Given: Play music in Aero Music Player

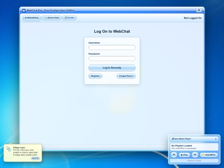Looking at the screenshot, I should point(184,155).
